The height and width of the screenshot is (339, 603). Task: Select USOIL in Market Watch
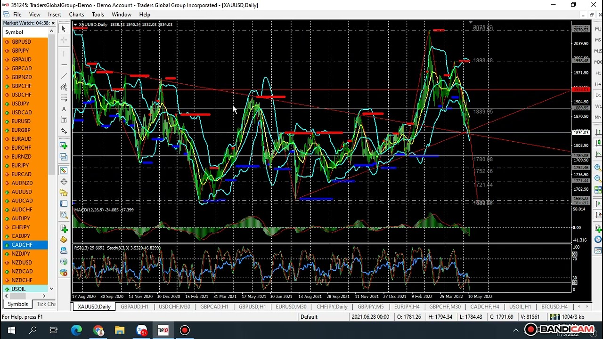tap(25, 289)
